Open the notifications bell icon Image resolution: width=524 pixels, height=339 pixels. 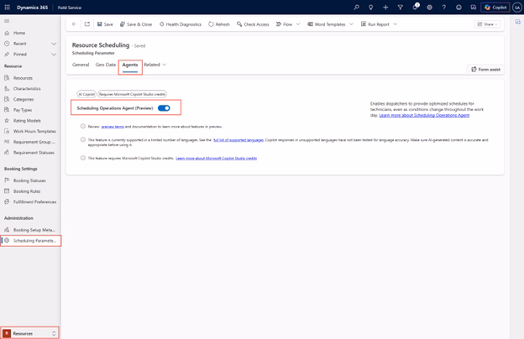click(415, 7)
